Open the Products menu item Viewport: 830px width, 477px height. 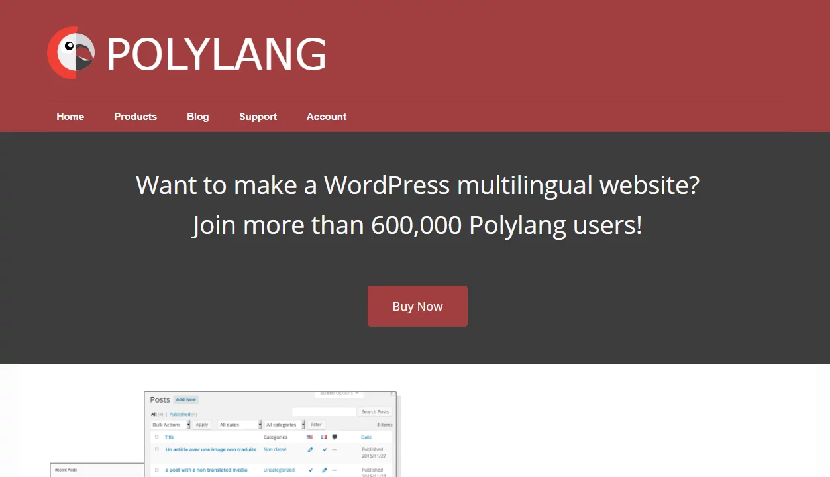click(x=135, y=117)
